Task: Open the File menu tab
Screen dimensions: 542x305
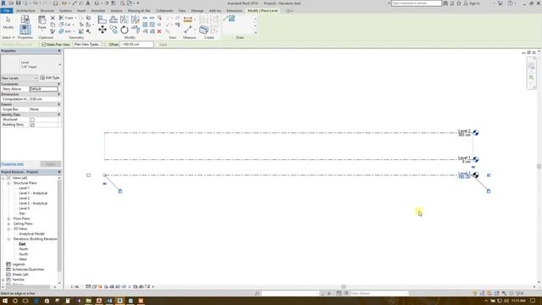Action: (7, 11)
